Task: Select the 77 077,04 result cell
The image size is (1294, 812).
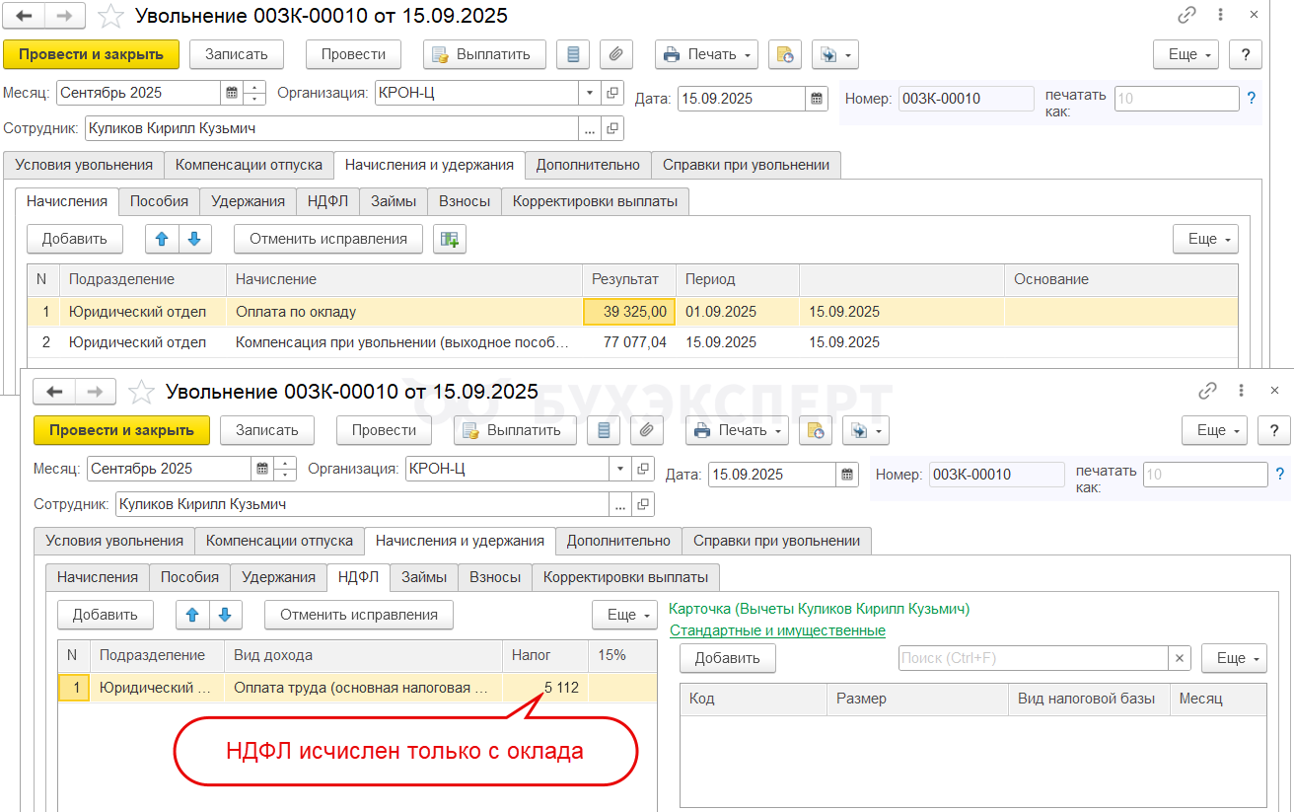Action: [x=629, y=342]
